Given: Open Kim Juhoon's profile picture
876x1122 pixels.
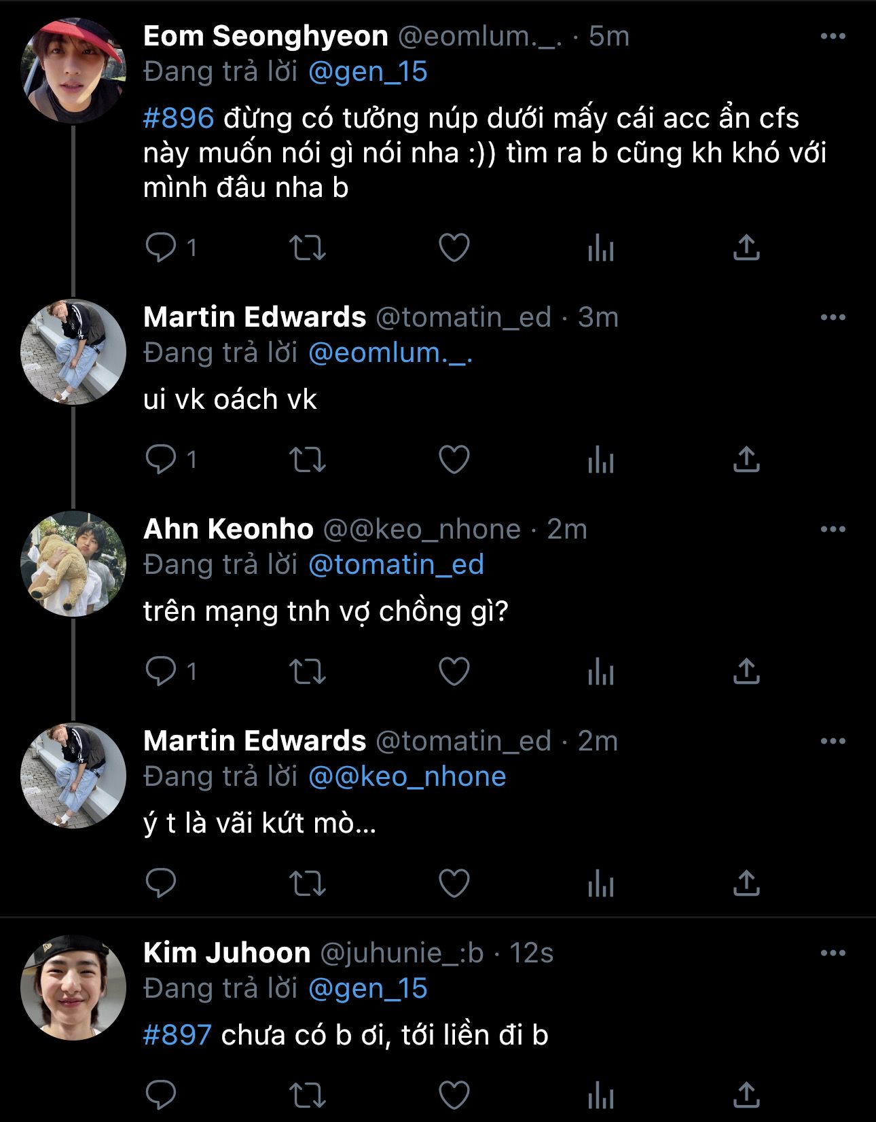Looking at the screenshot, I should click(x=73, y=988).
